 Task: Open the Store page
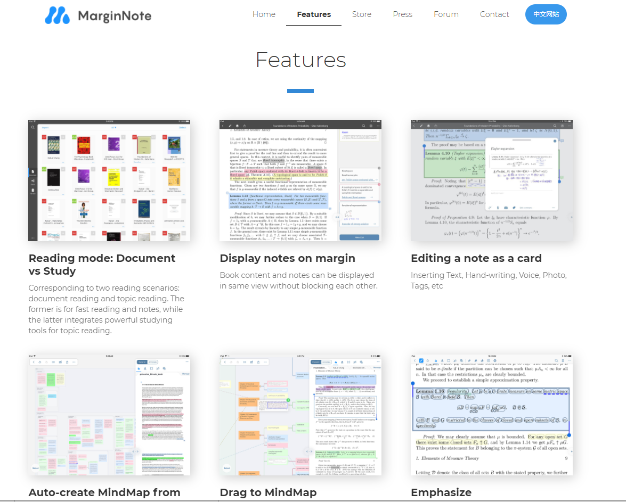tap(362, 14)
